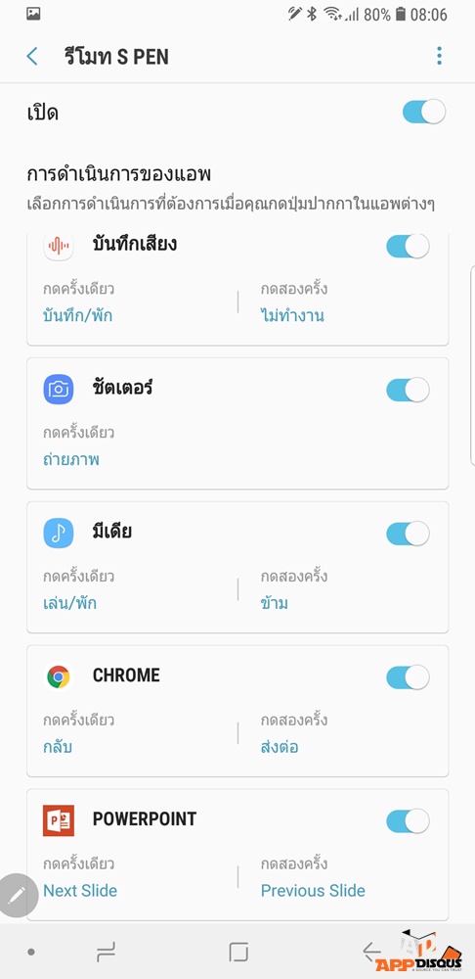Tap the back arrow beside รีโมท S PEN

pos(32,56)
